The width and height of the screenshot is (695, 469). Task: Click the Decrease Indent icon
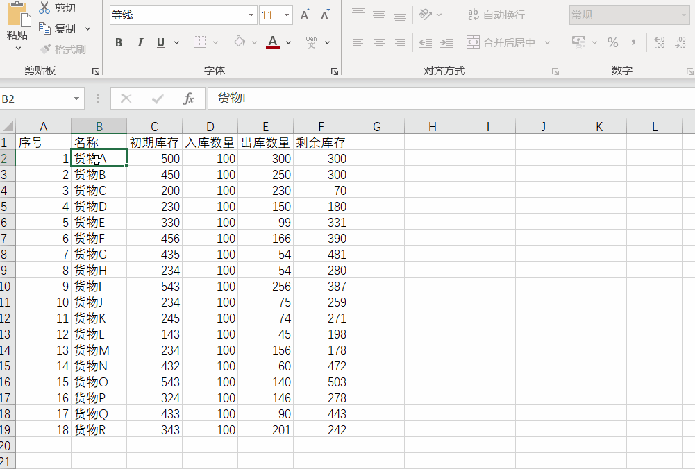426,42
